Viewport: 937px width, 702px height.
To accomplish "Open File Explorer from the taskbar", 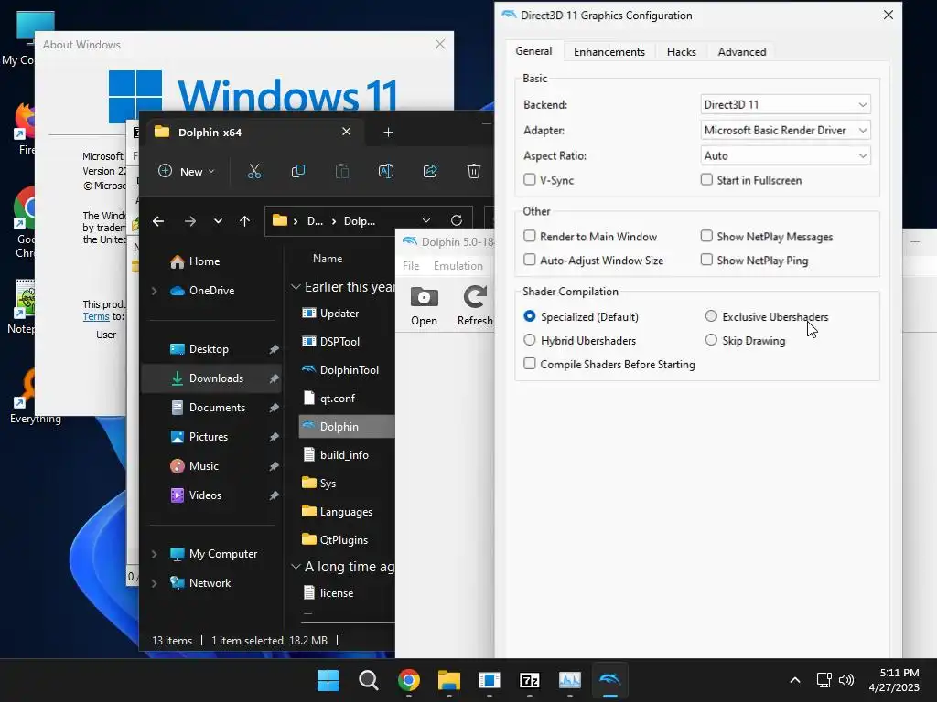I will pyautogui.click(x=448, y=680).
